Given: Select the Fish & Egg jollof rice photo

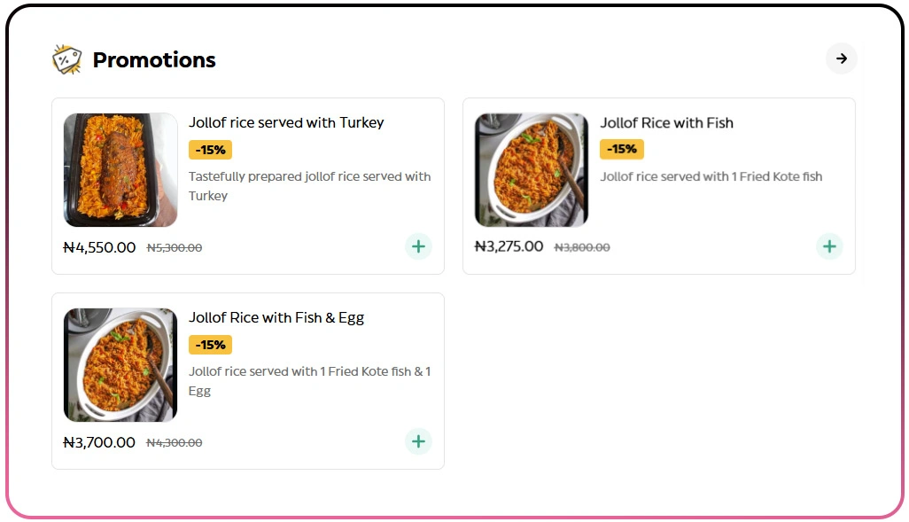Looking at the screenshot, I should (x=120, y=364).
